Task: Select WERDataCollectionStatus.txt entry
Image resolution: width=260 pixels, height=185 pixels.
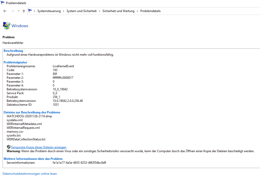Action: point(26,139)
